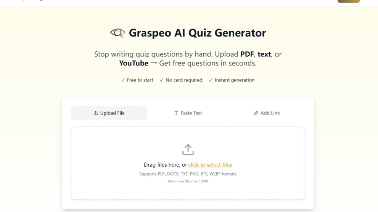Click the large upload icon in the drop zone

pyautogui.click(x=188, y=150)
